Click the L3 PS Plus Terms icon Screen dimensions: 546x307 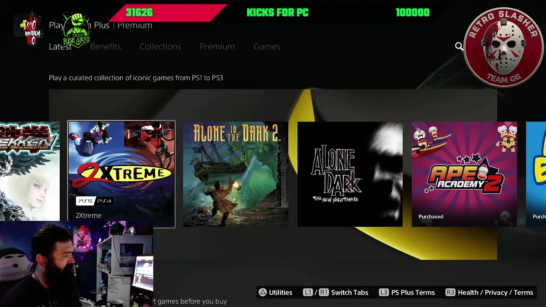point(384,293)
